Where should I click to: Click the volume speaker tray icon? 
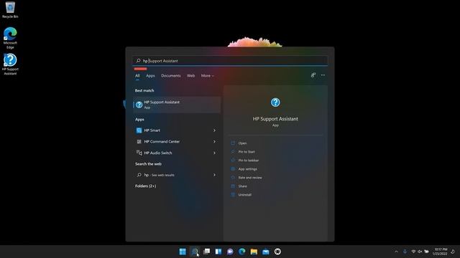click(x=420, y=252)
